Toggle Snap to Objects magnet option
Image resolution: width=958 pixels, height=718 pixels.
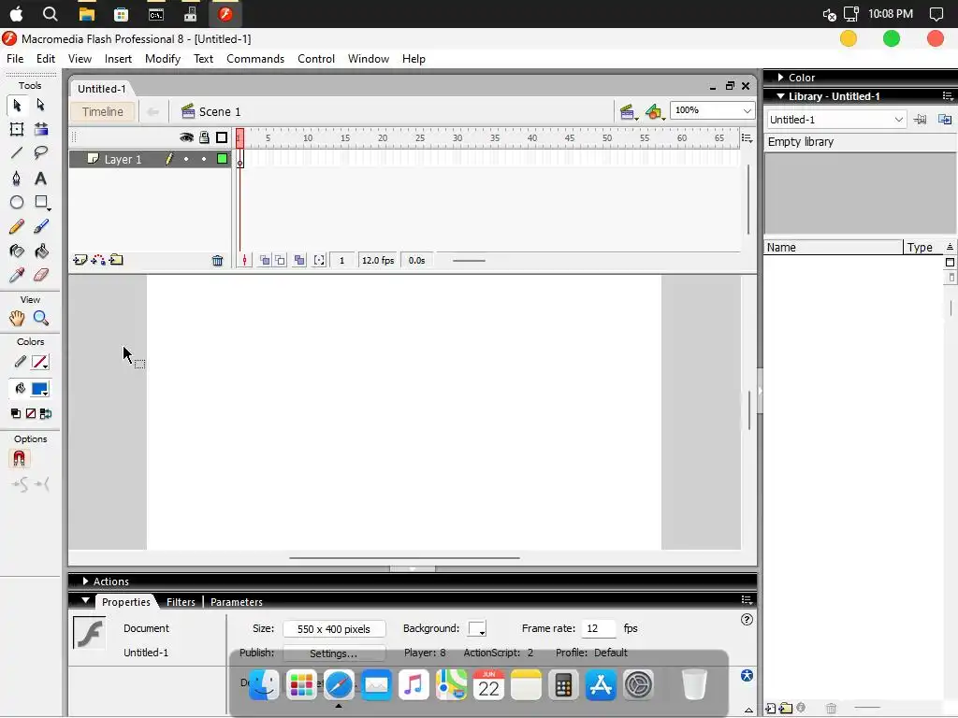pyautogui.click(x=19, y=458)
